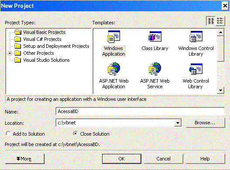230x170 pixels.
Task: Click the Other Projects folder icon
Action: coord(18,53)
